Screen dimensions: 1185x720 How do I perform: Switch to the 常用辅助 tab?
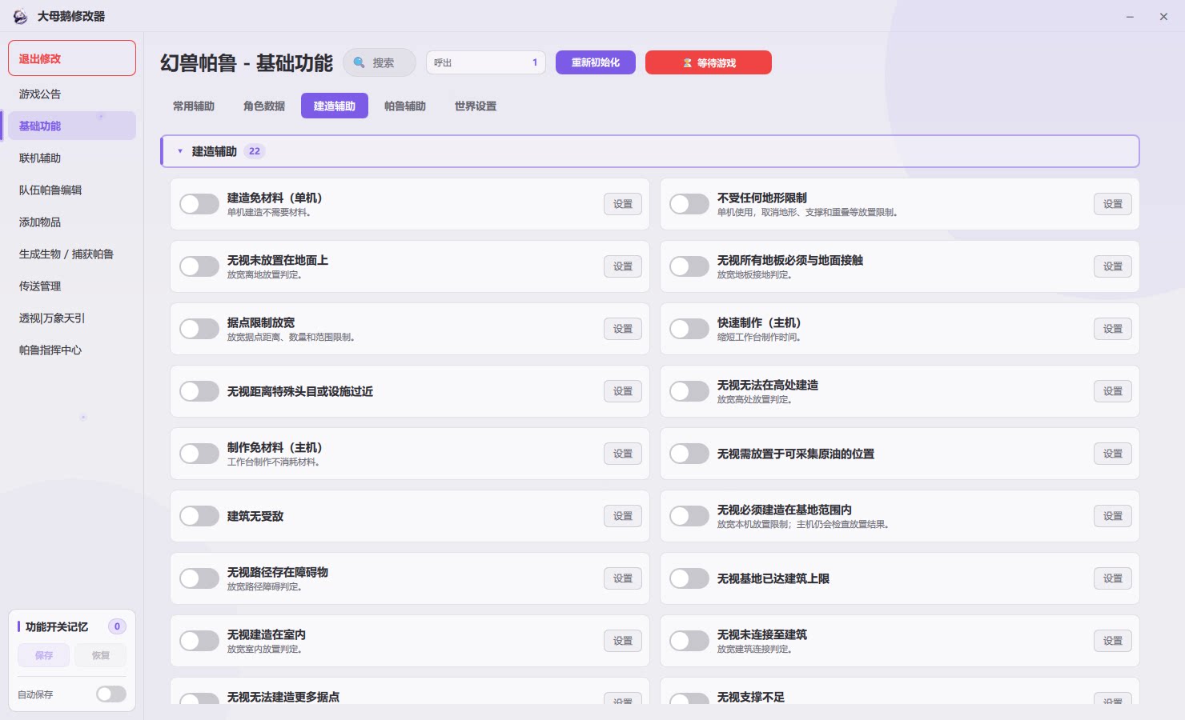[x=194, y=106]
